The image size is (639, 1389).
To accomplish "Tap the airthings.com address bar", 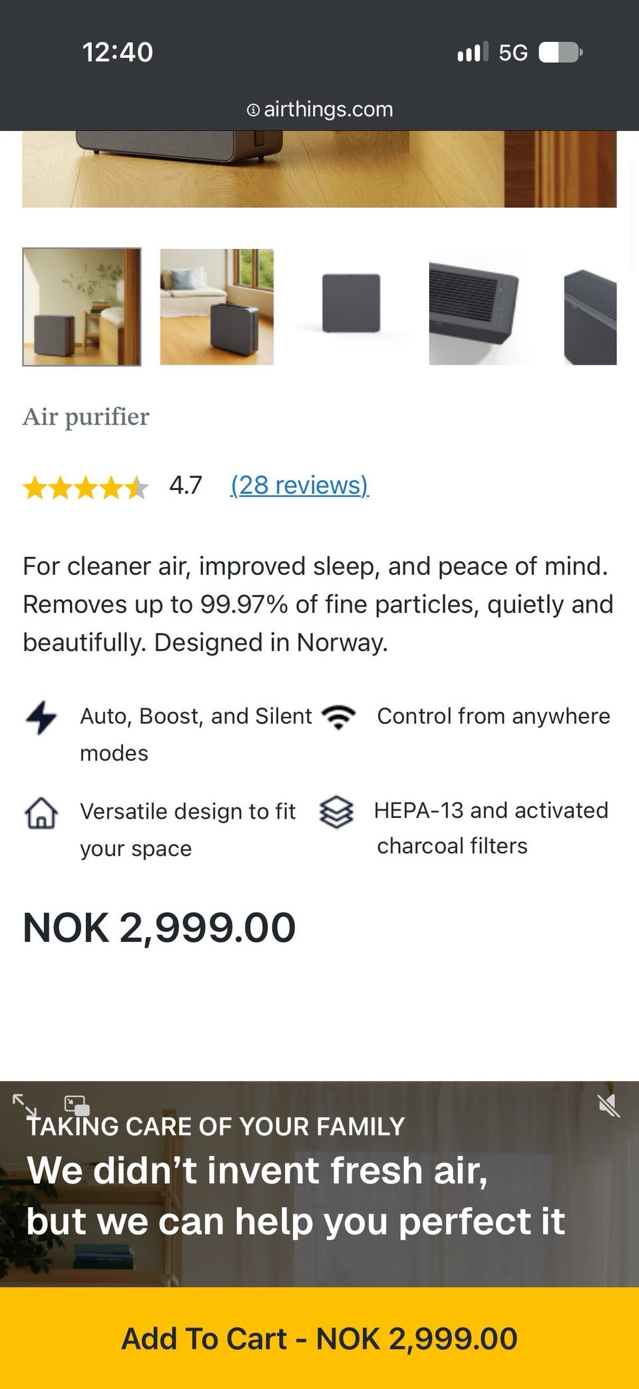I will tap(319, 109).
